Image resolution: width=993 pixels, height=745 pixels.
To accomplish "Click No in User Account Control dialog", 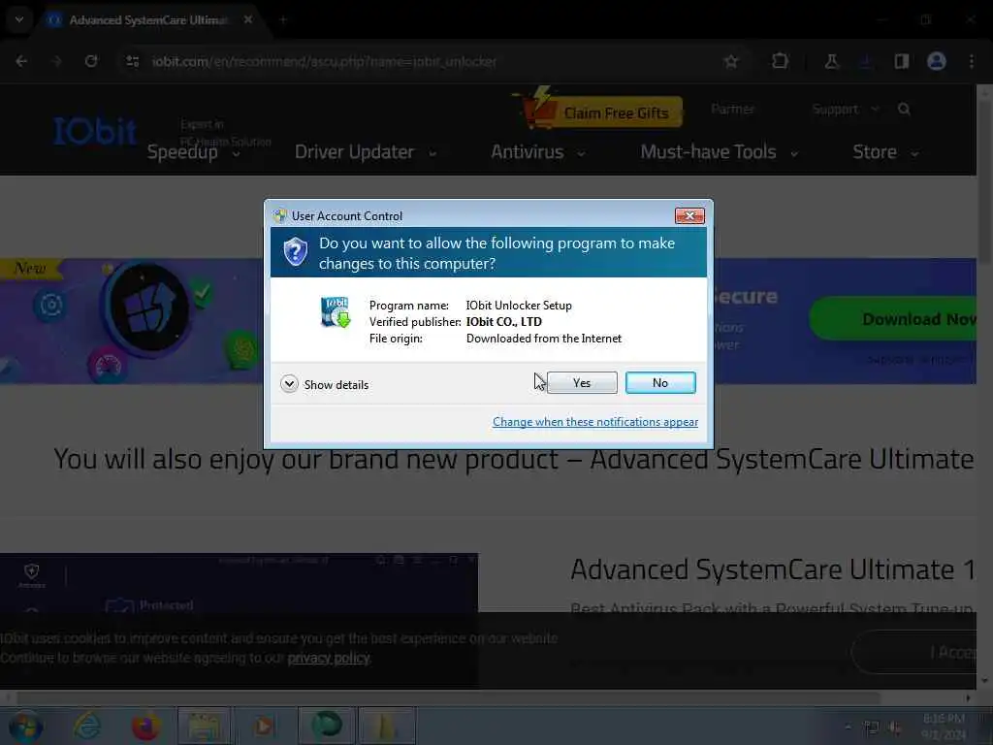I will tap(659, 382).
